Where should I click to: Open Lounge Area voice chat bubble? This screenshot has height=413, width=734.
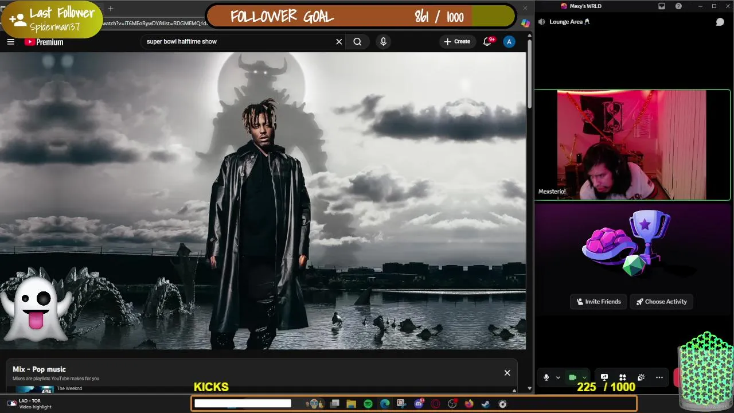pos(720,22)
